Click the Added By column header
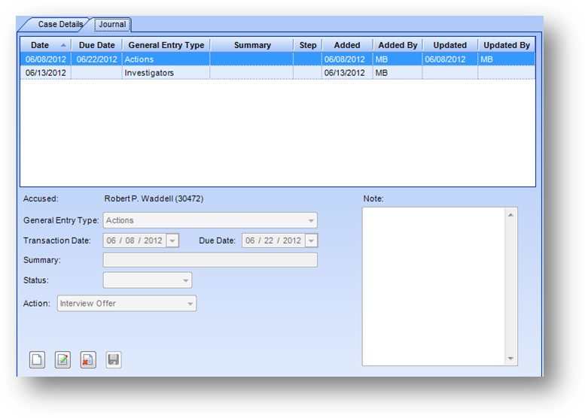585x418 pixels. pos(398,45)
